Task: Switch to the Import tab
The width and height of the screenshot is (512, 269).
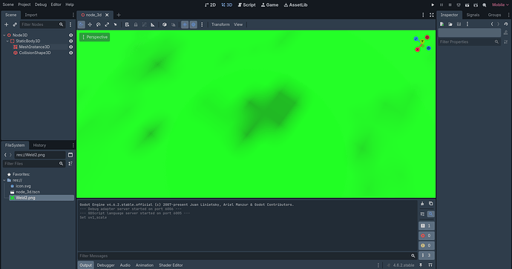Action: pyautogui.click(x=31, y=15)
